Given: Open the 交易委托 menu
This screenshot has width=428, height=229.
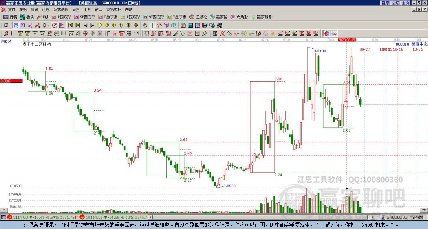Looking at the screenshot, I should point(114,10).
